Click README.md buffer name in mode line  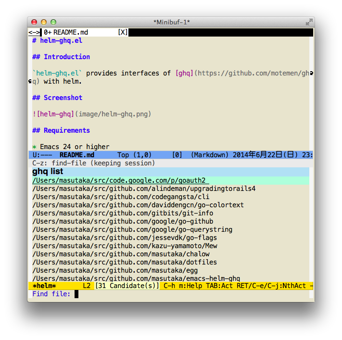[x=77, y=155]
